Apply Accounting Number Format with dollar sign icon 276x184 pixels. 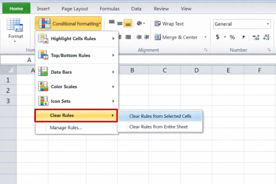click(x=218, y=37)
